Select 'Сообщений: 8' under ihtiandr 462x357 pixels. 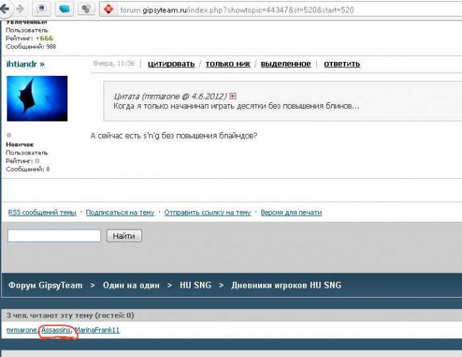pos(28,169)
